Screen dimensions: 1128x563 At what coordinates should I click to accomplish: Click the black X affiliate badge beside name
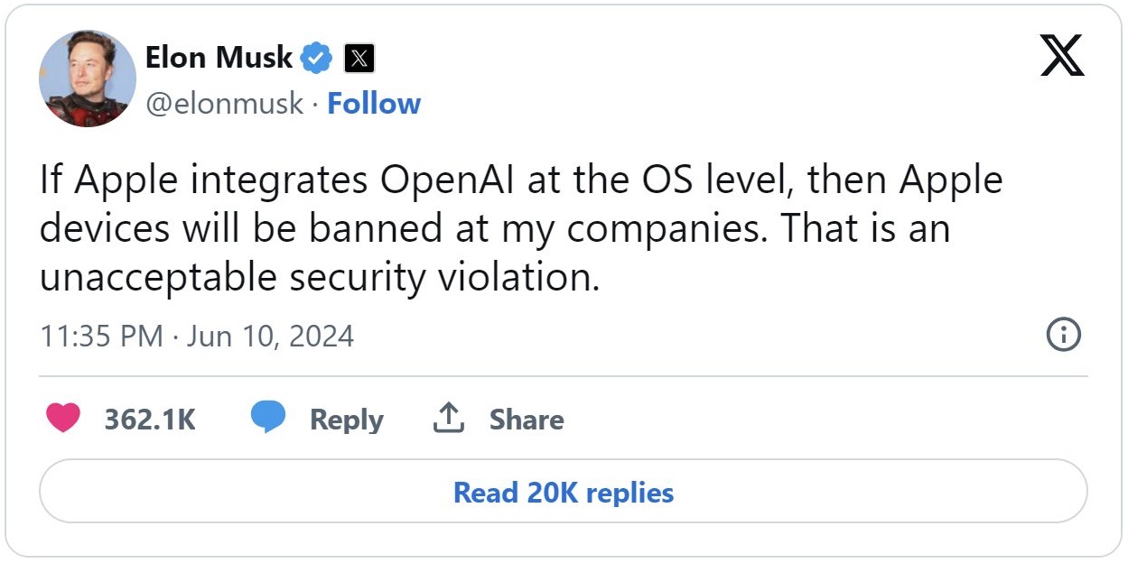tap(359, 59)
